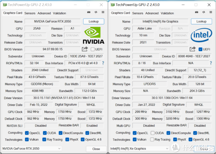Screen dimensions: 216x154
Task: Click PCIe x16 4.0 @ x4 4.0 field
Action: click(83, 63)
